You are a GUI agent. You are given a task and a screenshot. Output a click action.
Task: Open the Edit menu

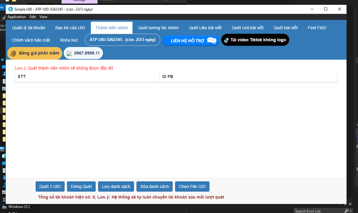coord(33,17)
